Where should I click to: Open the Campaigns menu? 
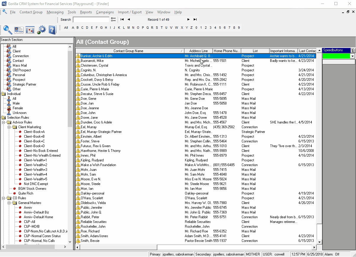[105, 12]
